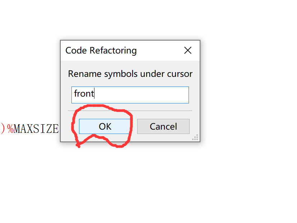Image resolution: width=297 pixels, height=223 pixels.
Task: Click the Code Refactoring heading text
Action: pos(101,50)
